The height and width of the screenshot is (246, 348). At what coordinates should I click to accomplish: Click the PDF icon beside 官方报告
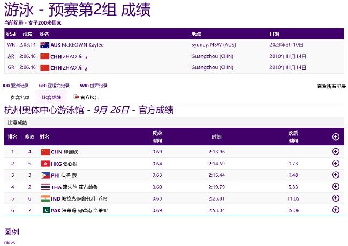coord(76,97)
